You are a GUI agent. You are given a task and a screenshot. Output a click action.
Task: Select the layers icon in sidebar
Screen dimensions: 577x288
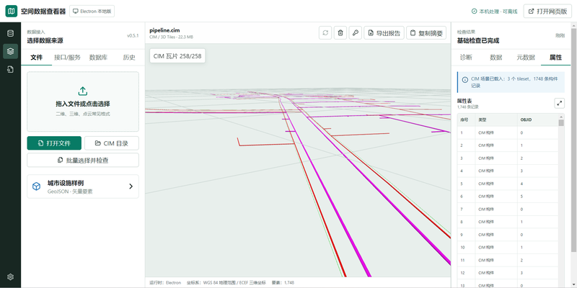point(10,51)
